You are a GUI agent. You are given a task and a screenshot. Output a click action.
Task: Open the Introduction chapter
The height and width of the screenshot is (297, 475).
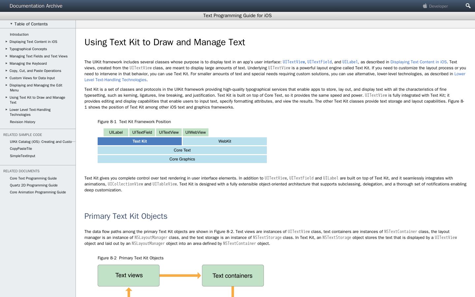click(x=19, y=34)
